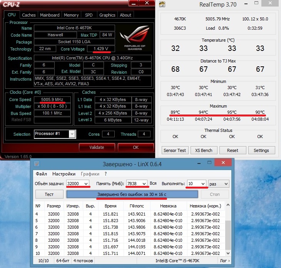This screenshot has height=268, width=281.
Task: Click the Core Speed value 5005.9 MHz
Action: tap(52, 99)
